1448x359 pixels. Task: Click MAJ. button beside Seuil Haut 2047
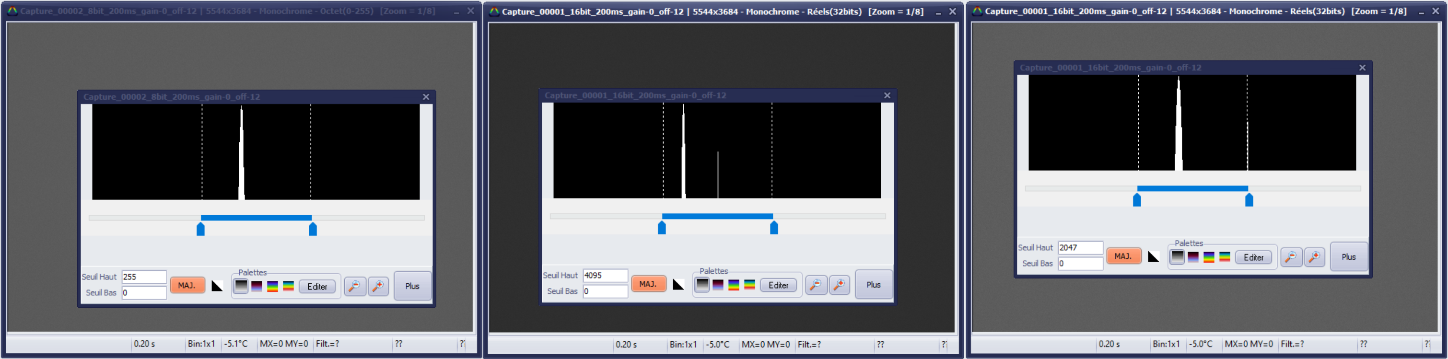click(x=1123, y=256)
